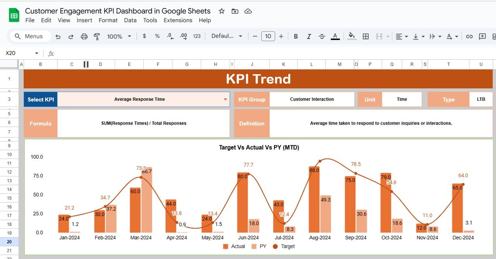
Task: Click the Google Sheets home icon
Action: point(14,16)
